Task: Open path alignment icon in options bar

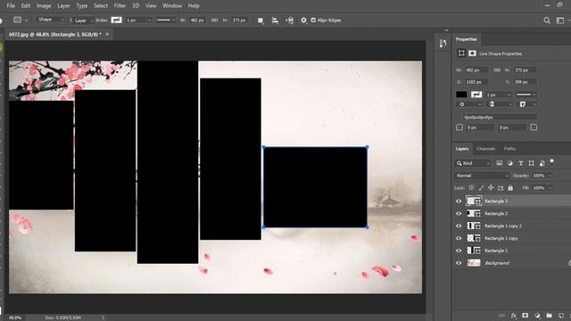Action: pos(275,21)
